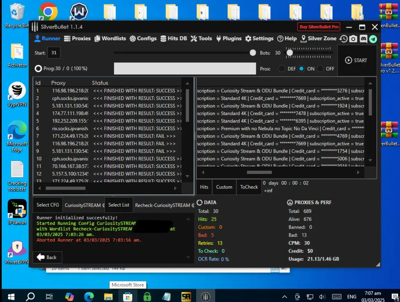Launch the IPVanish desktop shortcut
Screen dimensions: 400x302
17,212
